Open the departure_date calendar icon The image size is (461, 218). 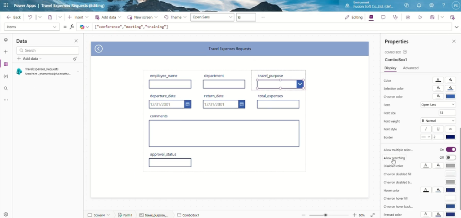point(188,104)
